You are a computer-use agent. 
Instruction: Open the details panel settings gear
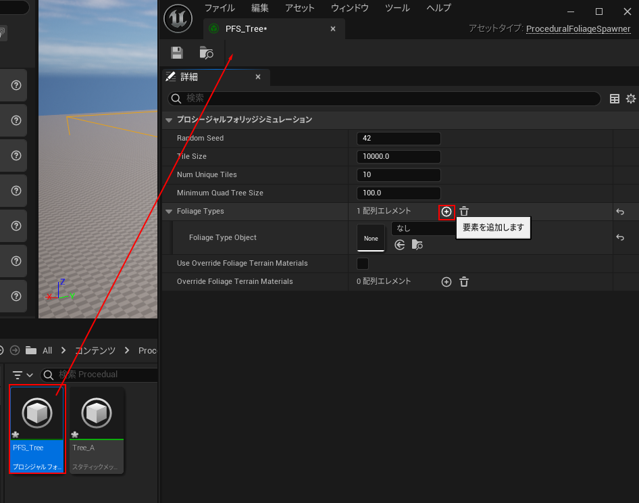pyautogui.click(x=631, y=99)
